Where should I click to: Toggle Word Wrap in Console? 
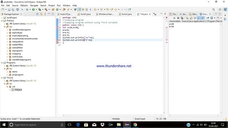[195, 18]
